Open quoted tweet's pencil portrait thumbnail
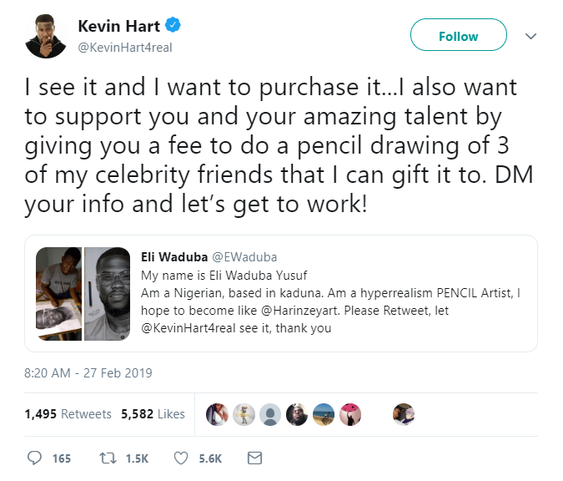The image size is (563, 481). coord(107,291)
